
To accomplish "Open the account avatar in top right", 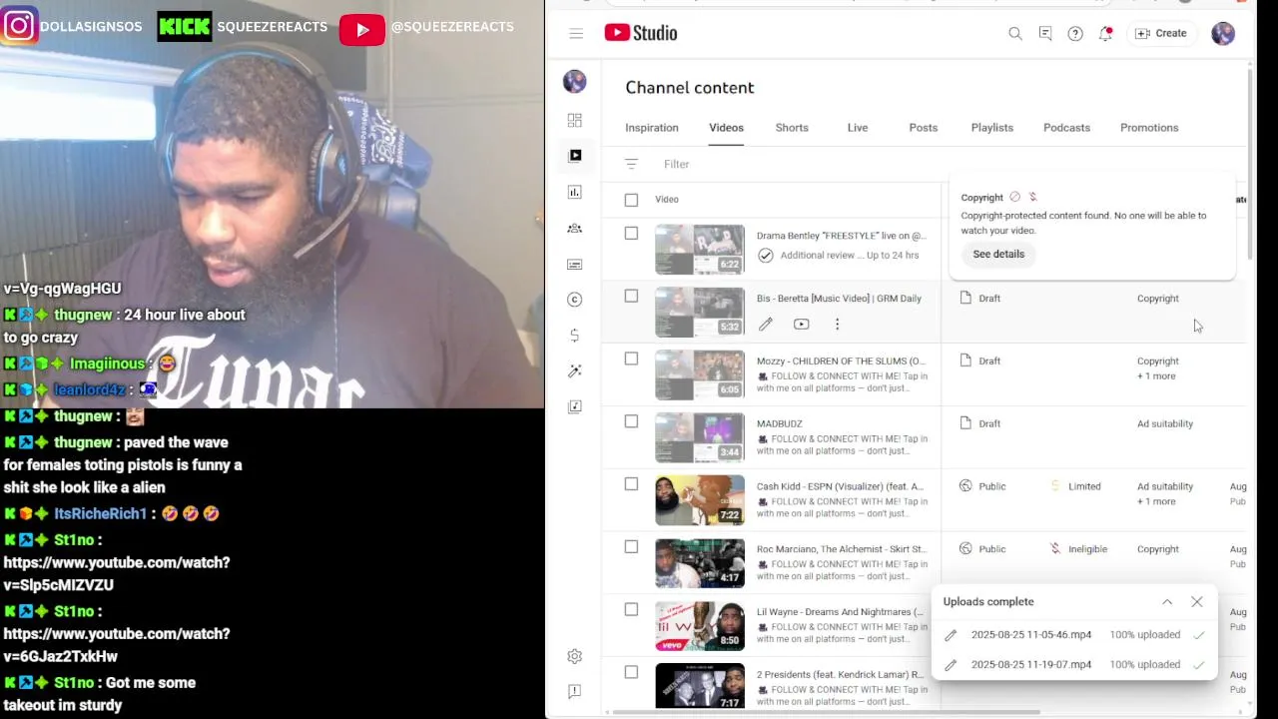I will tap(1223, 34).
